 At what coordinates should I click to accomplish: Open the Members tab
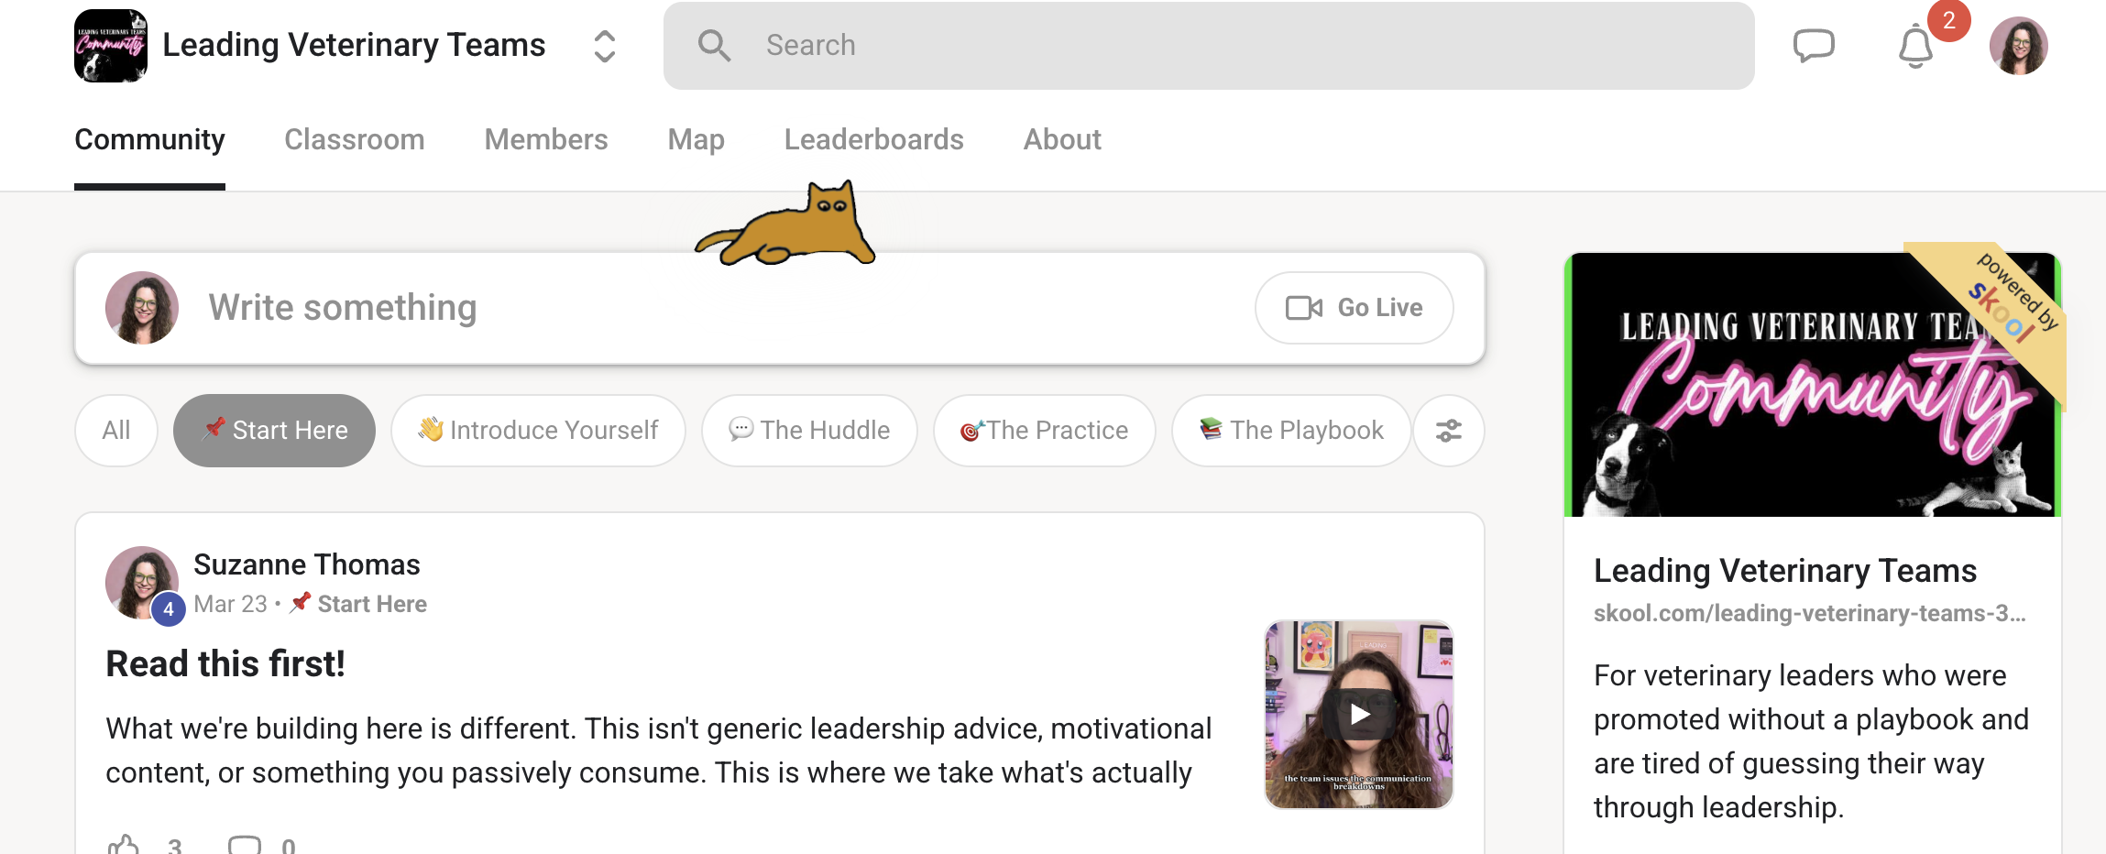tap(546, 139)
